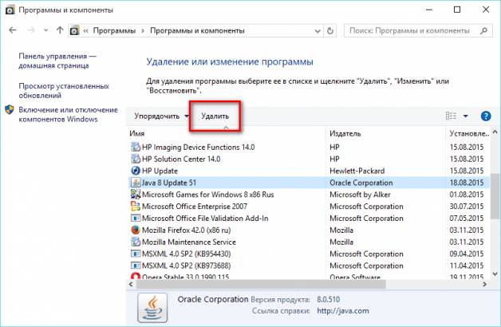
Task: Click the up arrow navigation icon
Action: (x=60, y=32)
